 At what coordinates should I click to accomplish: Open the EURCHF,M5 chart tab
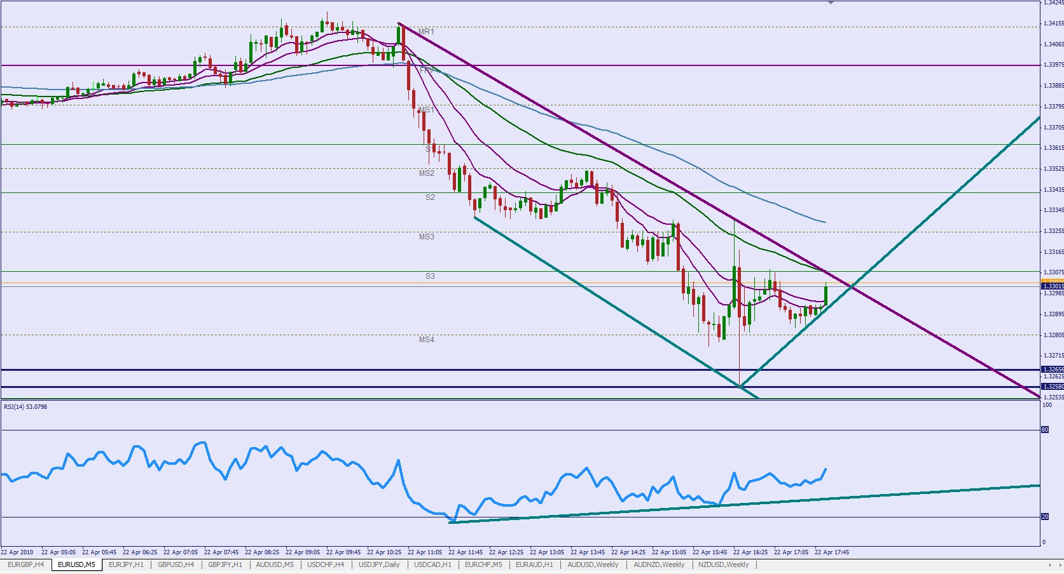click(x=483, y=564)
